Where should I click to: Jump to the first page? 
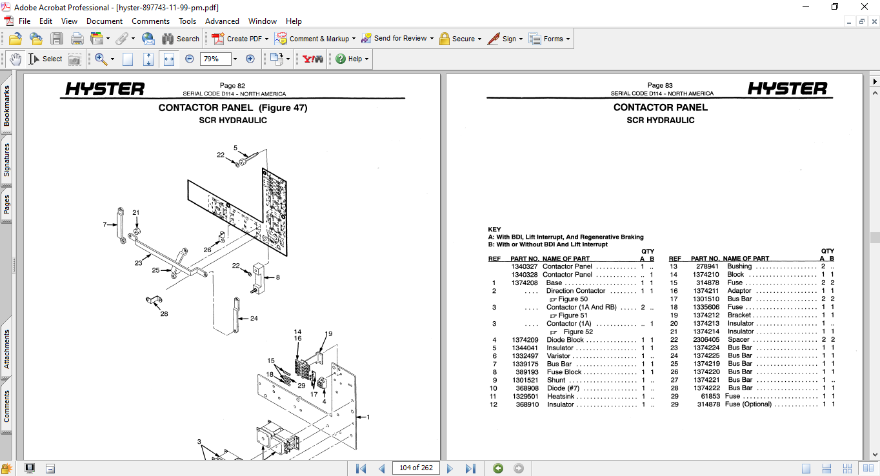(361, 468)
